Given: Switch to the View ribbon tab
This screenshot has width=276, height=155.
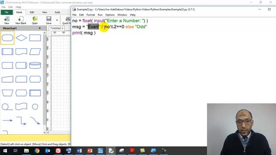Looking at the screenshot, I should pyautogui.click(x=44, y=12).
